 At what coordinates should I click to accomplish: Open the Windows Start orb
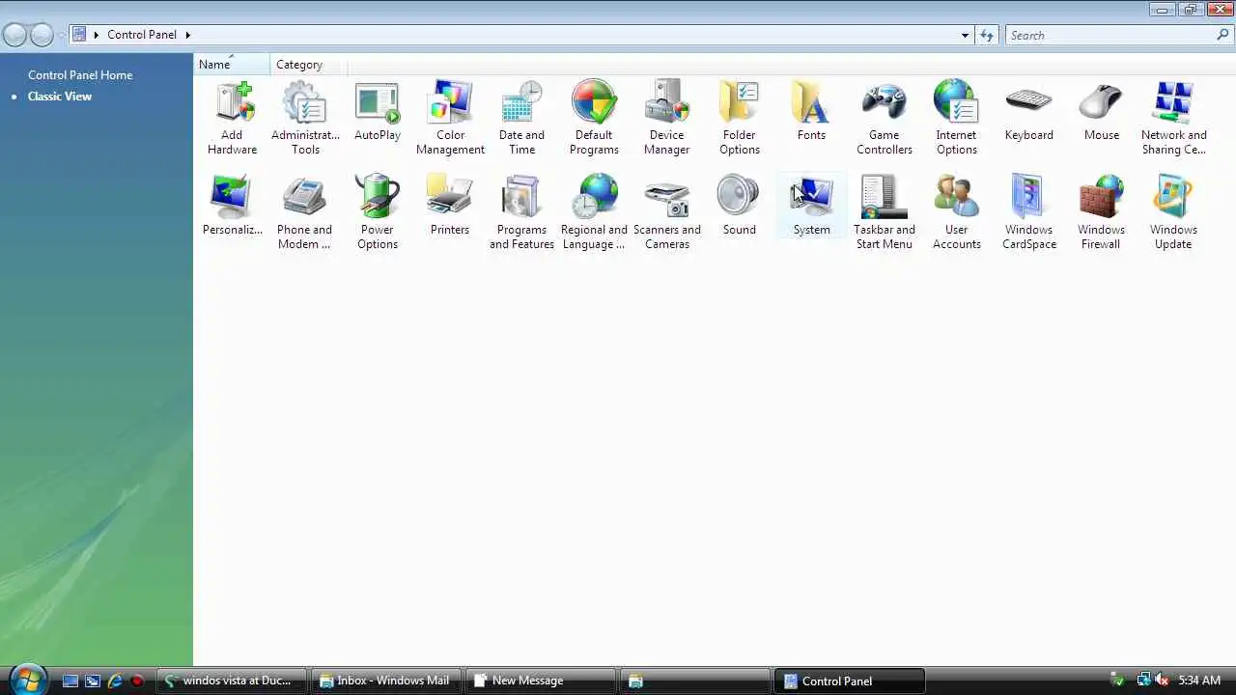click(x=26, y=679)
